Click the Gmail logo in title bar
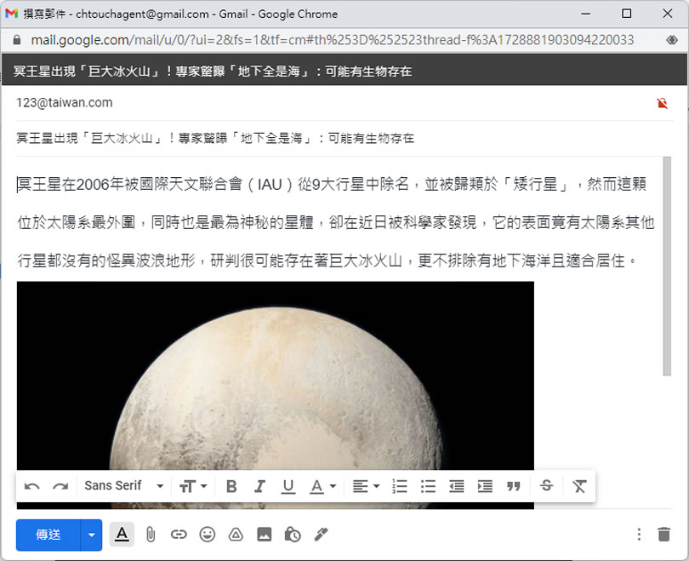This screenshot has width=689, height=561. 11,14
